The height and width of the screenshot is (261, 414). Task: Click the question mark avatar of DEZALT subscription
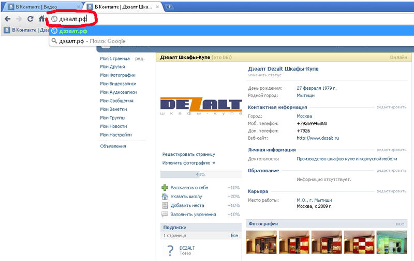(x=171, y=251)
